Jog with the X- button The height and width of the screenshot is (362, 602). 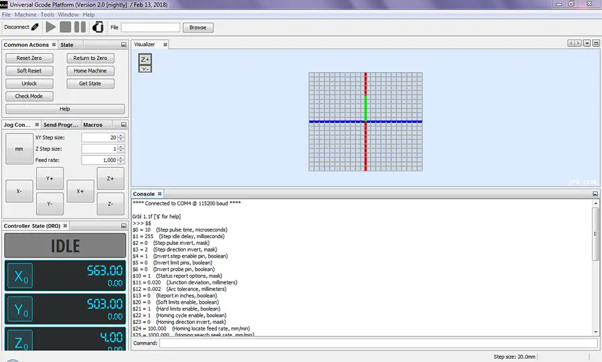coord(19,191)
